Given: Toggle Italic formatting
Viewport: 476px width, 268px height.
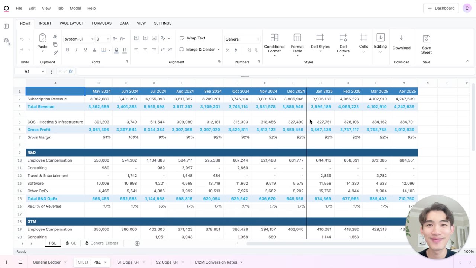Looking at the screenshot, I should pos(76,50).
